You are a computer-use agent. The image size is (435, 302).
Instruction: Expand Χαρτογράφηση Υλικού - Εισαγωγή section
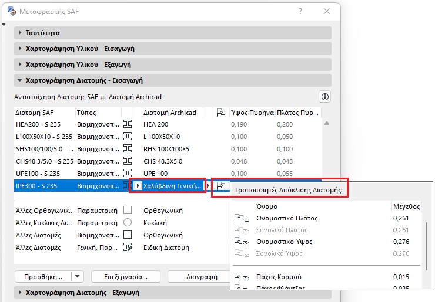(x=20, y=49)
